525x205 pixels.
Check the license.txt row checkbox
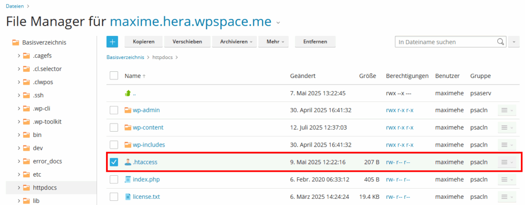pyautogui.click(x=114, y=197)
